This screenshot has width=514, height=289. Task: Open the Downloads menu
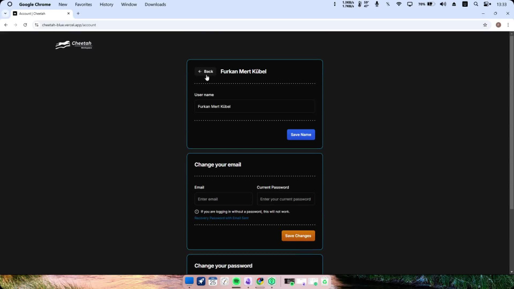click(155, 4)
